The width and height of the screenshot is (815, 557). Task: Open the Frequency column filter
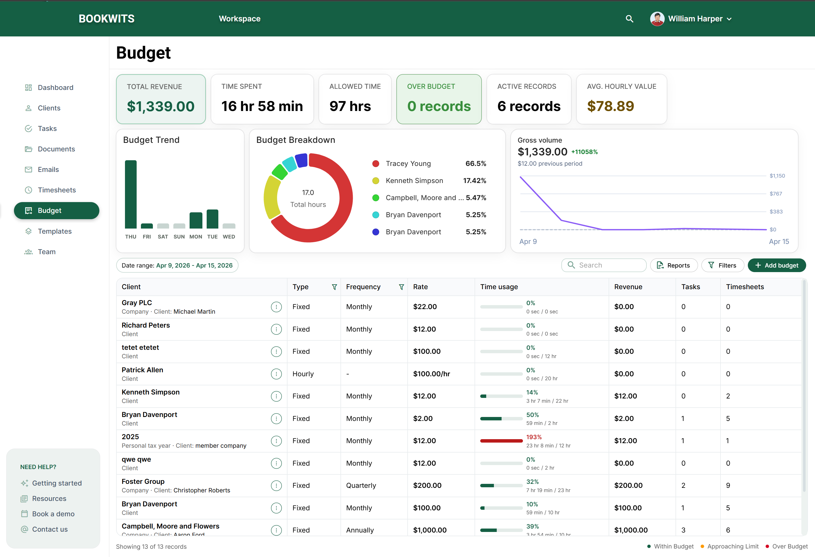401,287
